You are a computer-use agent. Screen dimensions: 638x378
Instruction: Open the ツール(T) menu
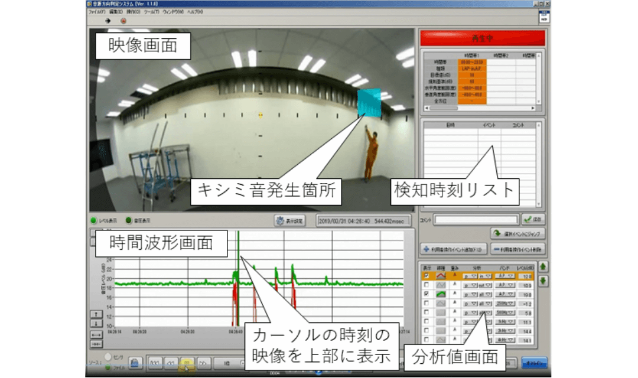pyautogui.click(x=151, y=12)
